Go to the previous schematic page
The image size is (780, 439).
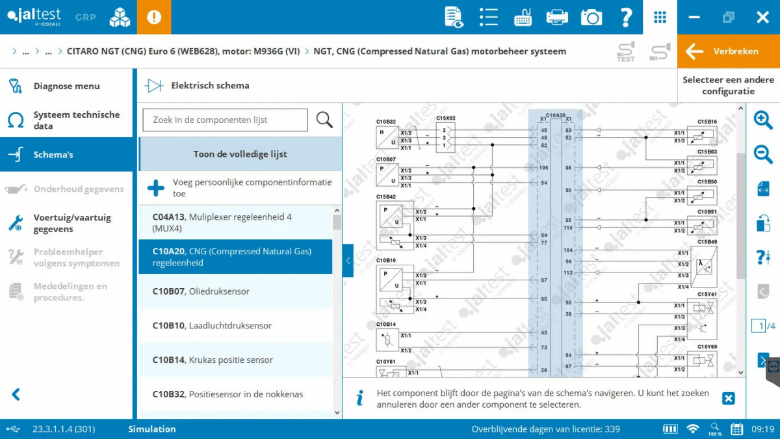point(763,291)
